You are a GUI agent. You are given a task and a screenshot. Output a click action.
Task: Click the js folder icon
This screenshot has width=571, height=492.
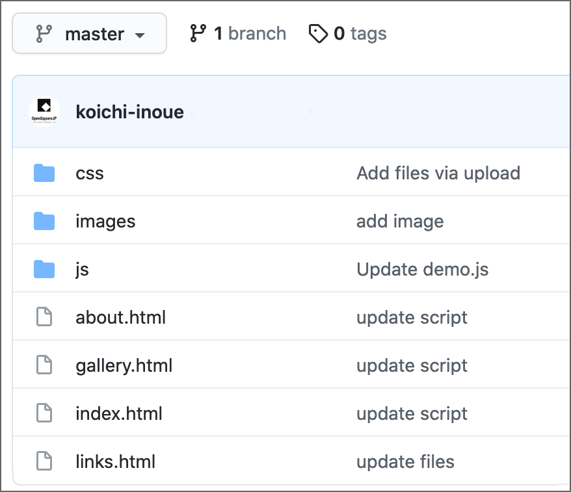[x=44, y=270]
